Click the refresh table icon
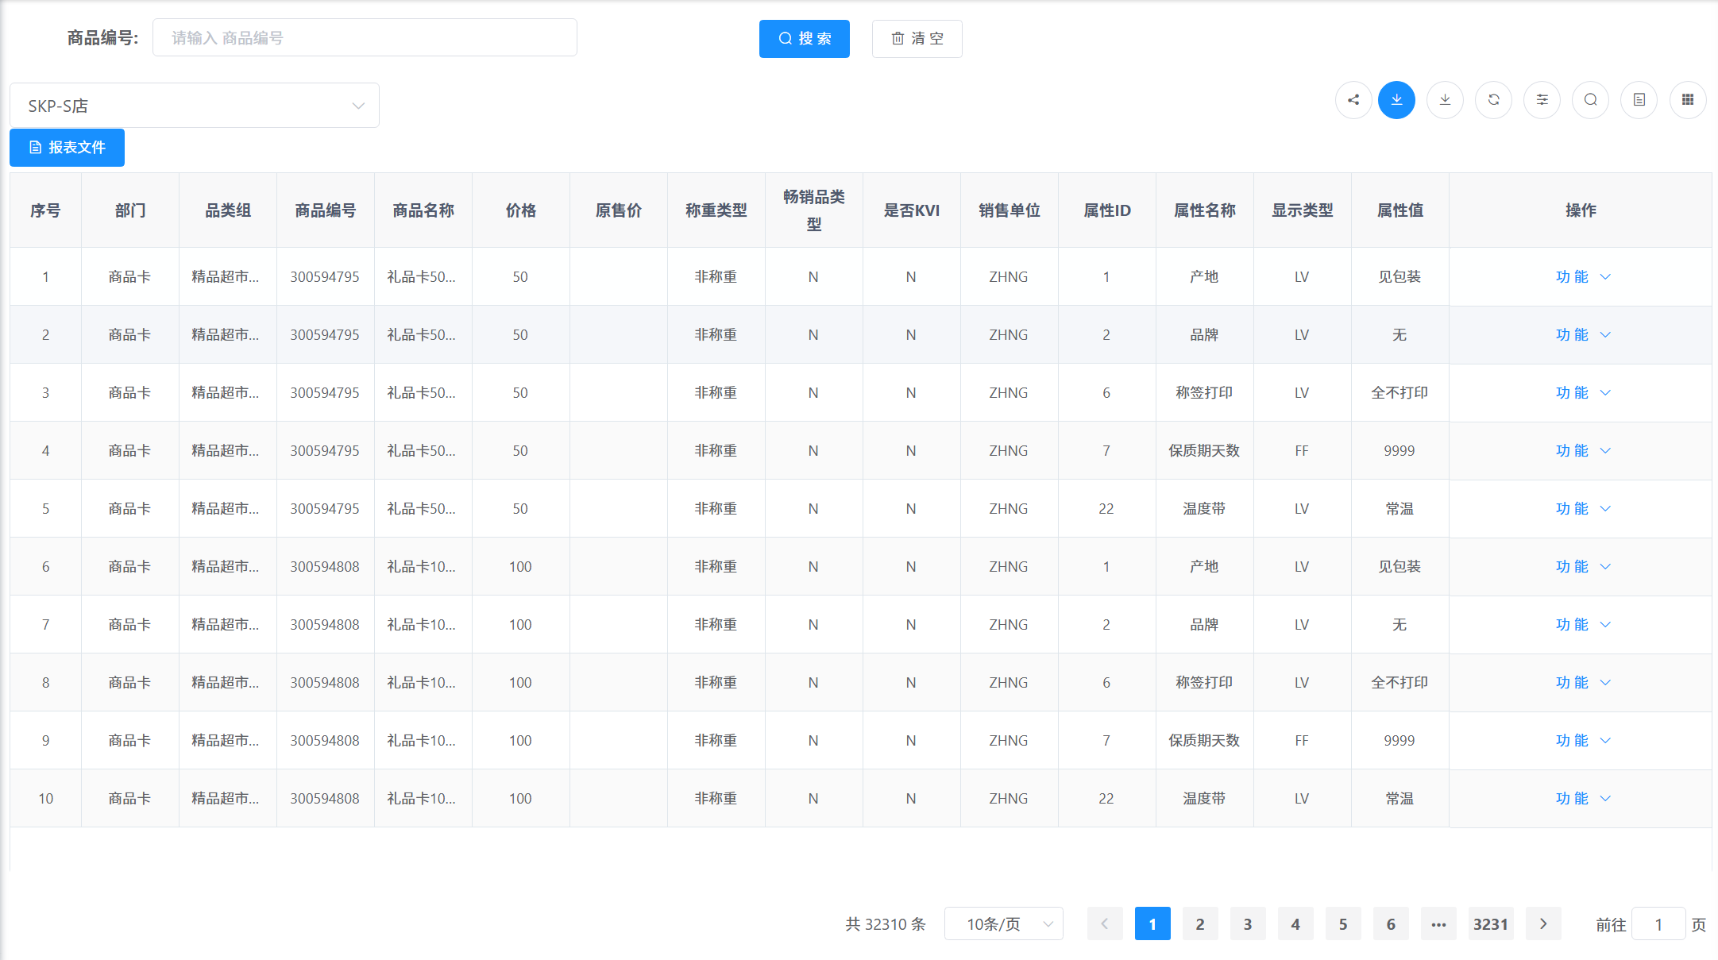 1493,100
